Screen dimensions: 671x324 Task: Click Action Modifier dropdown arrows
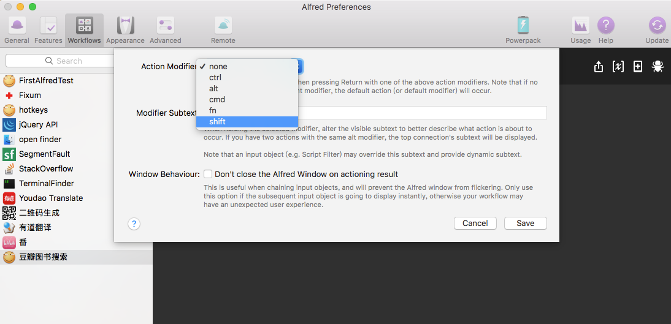click(x=300, y=66)
